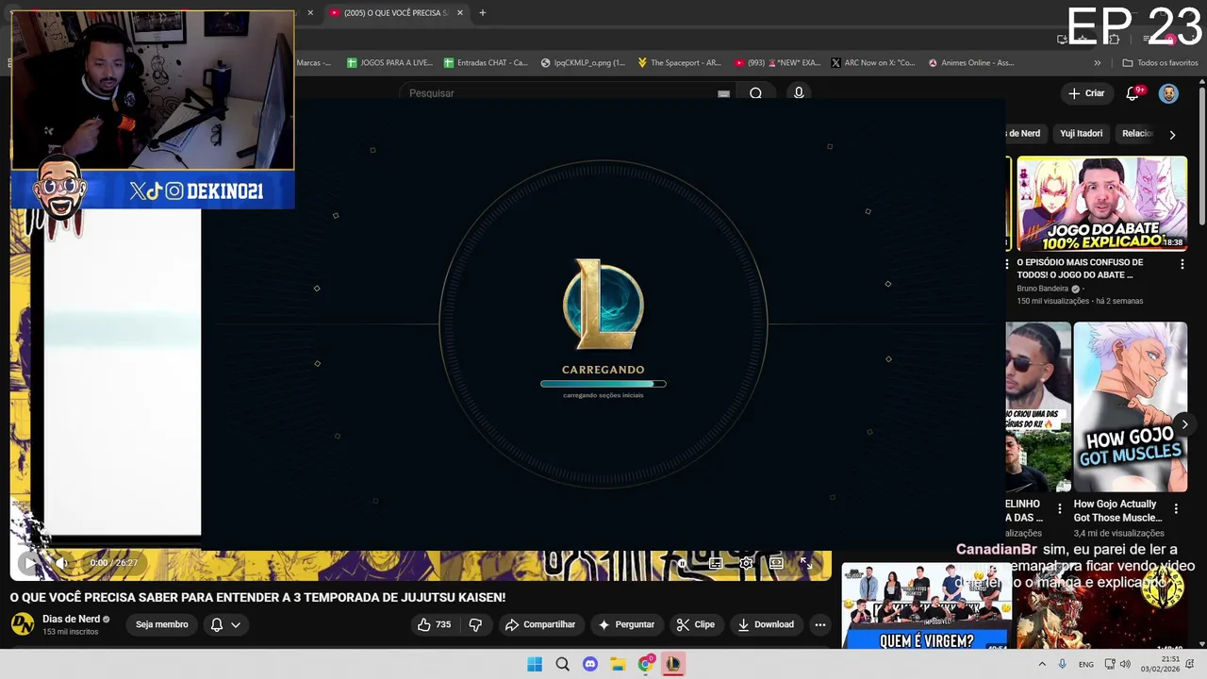Click Seja membro button

(162, 624)
